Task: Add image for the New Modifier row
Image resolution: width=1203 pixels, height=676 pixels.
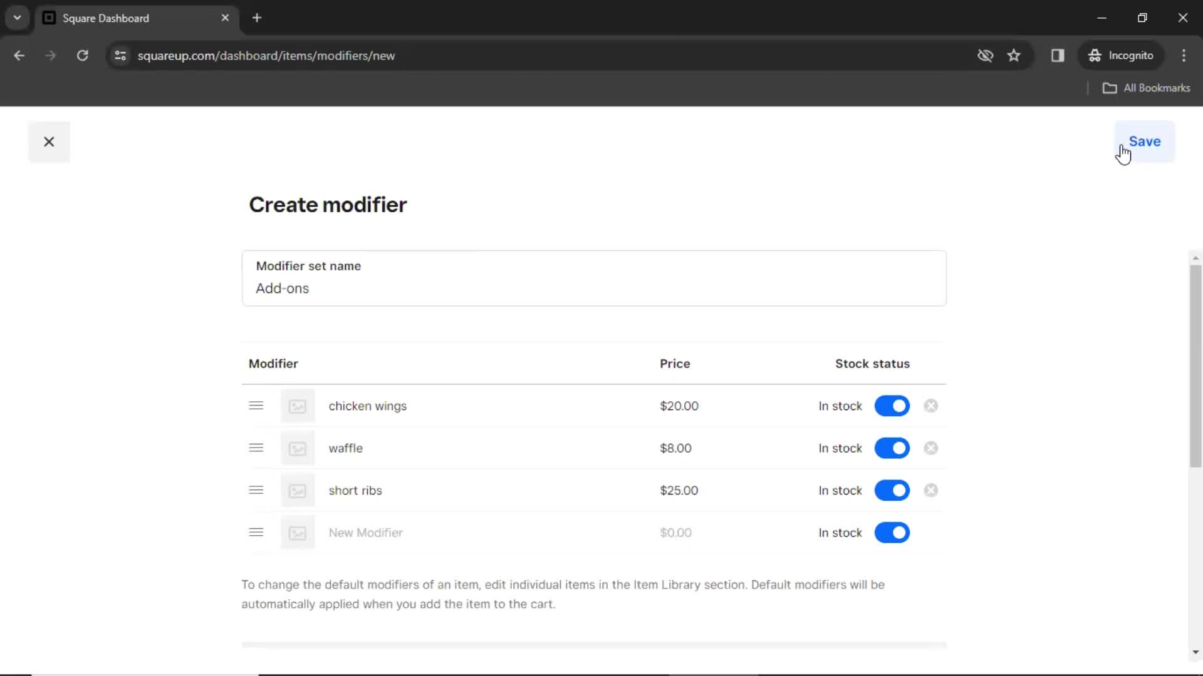Action: coord(298,533)
